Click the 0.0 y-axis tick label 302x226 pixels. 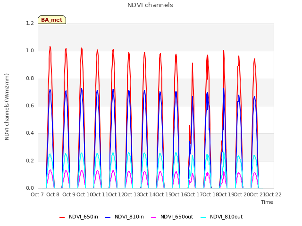30,188
